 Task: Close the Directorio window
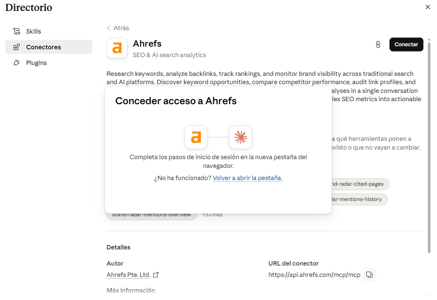[428, 7]
